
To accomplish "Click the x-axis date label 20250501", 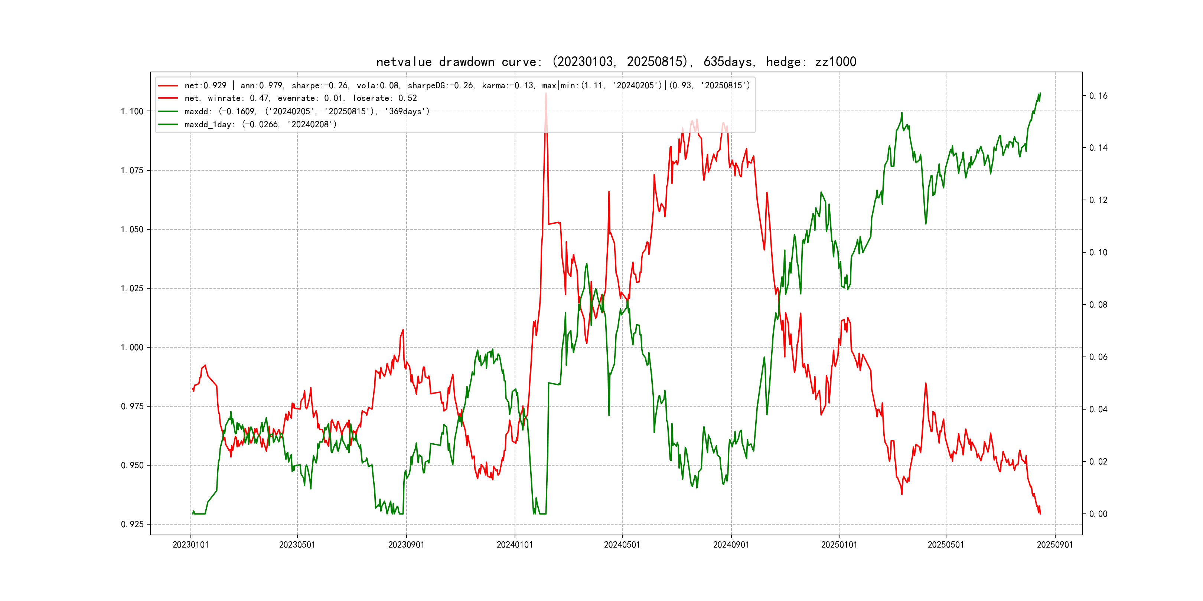I will click(946, 545).
